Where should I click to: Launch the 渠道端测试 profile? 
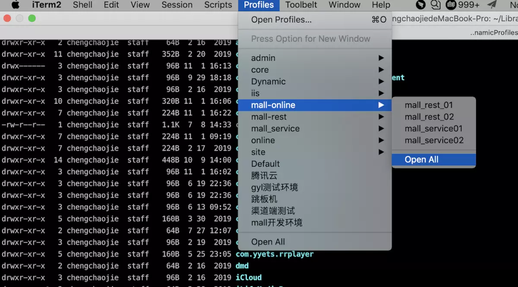pyautogui.click(x=315, y=211)
